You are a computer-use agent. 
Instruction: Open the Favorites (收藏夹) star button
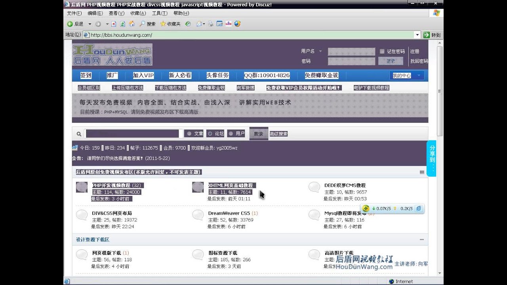[170, 24]
